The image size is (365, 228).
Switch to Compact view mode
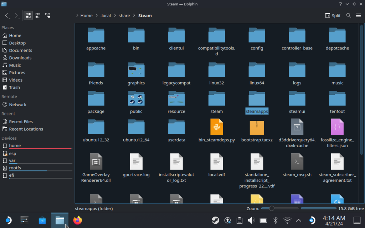(x=38, y=15)
